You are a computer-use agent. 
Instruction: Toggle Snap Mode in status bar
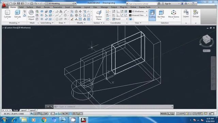[35, 114]
